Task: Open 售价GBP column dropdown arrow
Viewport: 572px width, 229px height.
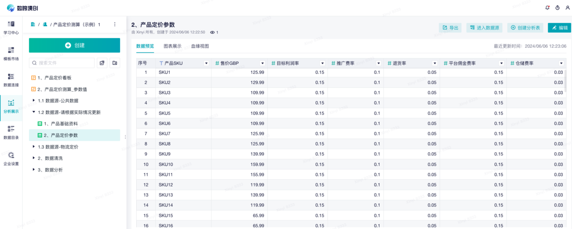Action: tap(263, 63)
